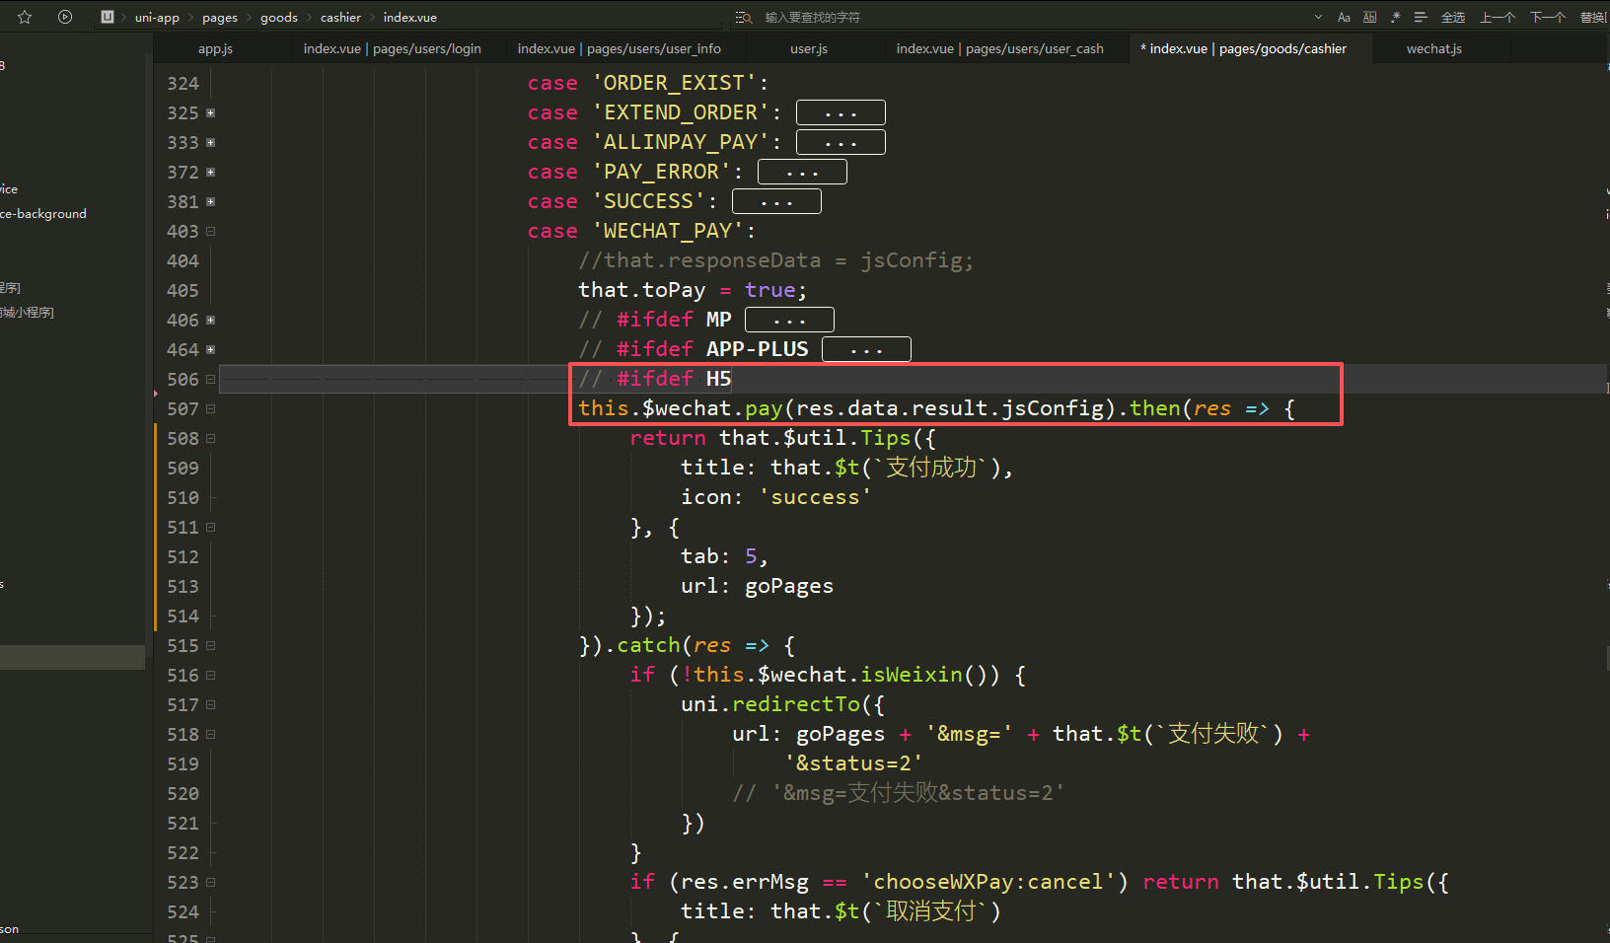Open the search history dropdown arrow
This screenshot has width=1610, height=943.
pyautogui.click(x=1318, y=17)
